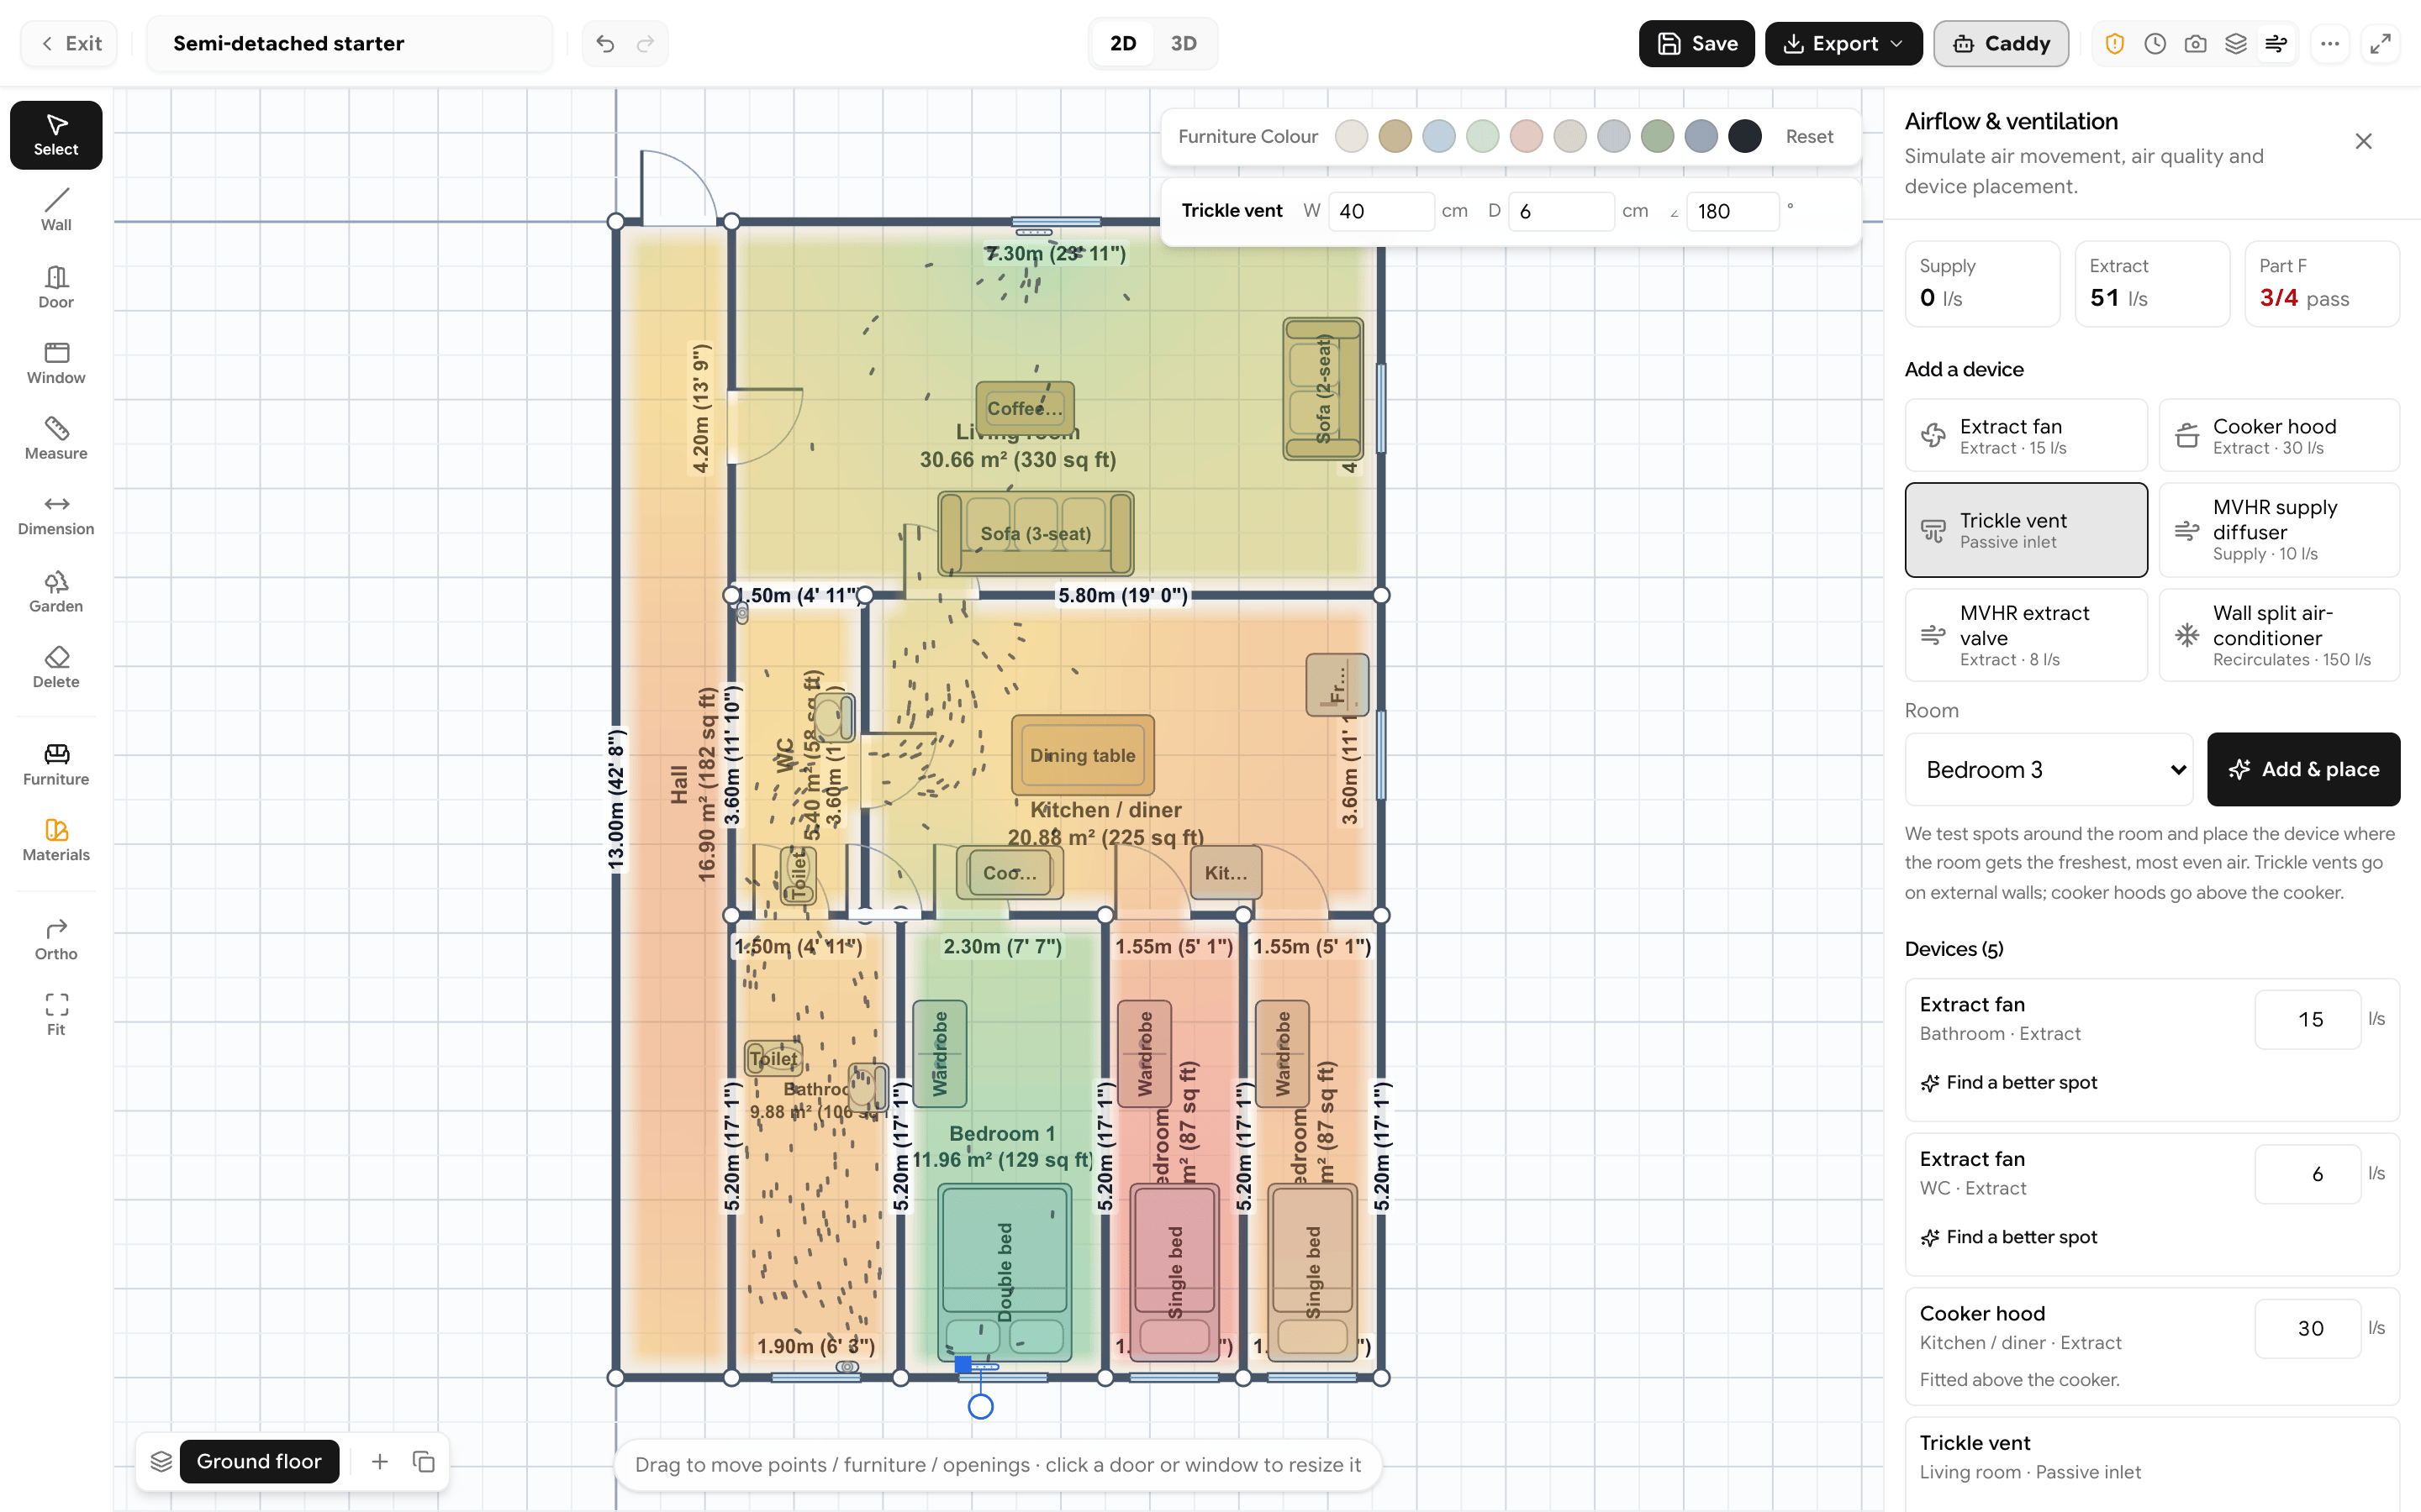2421x1512 pixels.
Task: Select the Door tool
Action: (56, 287)
